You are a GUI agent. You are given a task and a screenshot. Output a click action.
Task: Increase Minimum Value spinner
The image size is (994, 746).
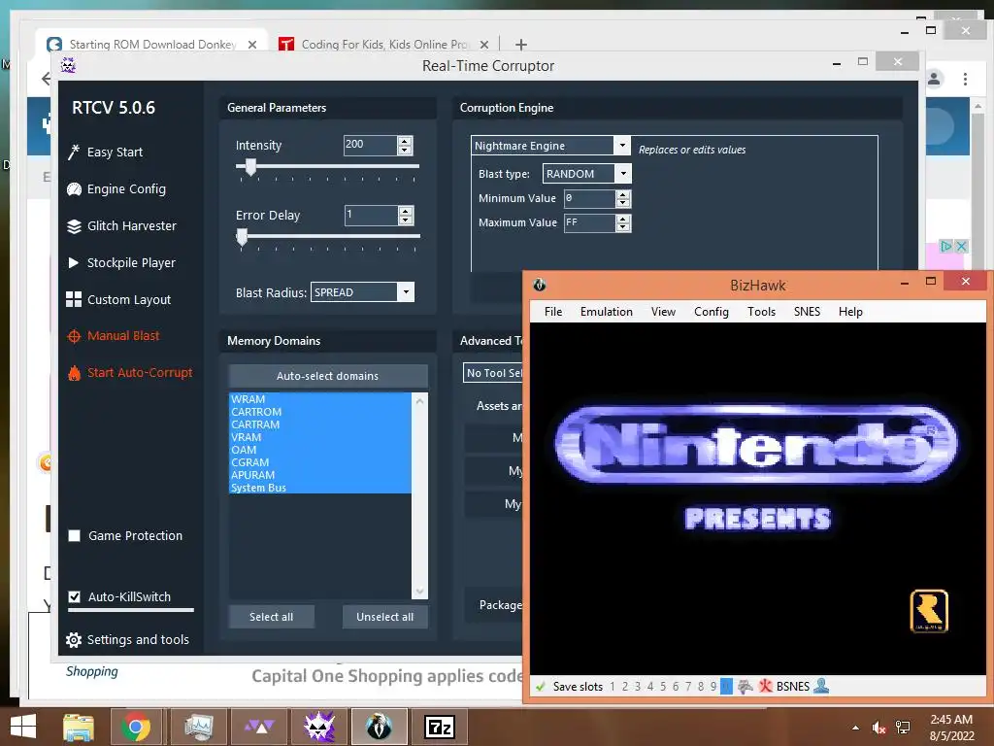click(x=623, y=194)
